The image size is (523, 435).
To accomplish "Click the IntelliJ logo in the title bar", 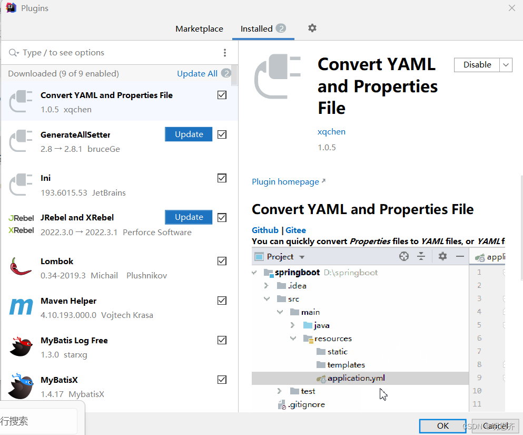I will coord(11,8).
